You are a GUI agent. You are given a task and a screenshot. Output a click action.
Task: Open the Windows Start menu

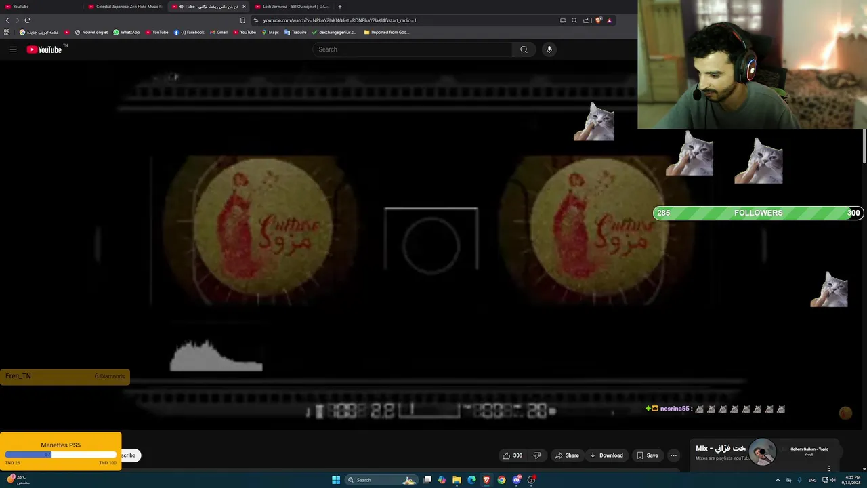[336, 480]
